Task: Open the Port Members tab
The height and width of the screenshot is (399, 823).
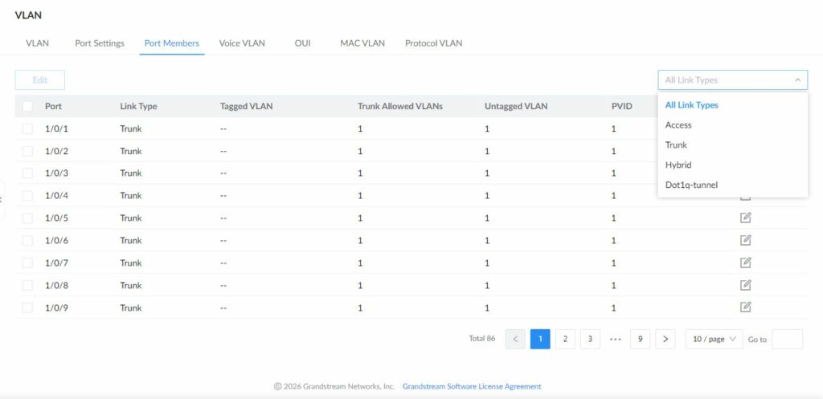Action: pyautogui.click(x=172, y=43)
